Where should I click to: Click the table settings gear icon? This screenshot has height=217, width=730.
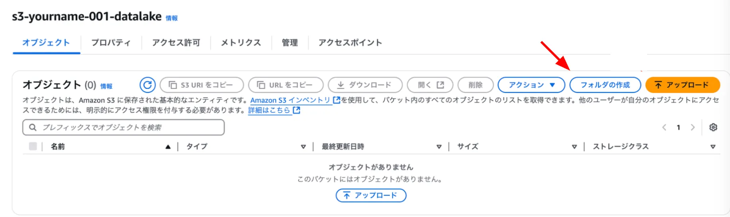coord(713,127)
